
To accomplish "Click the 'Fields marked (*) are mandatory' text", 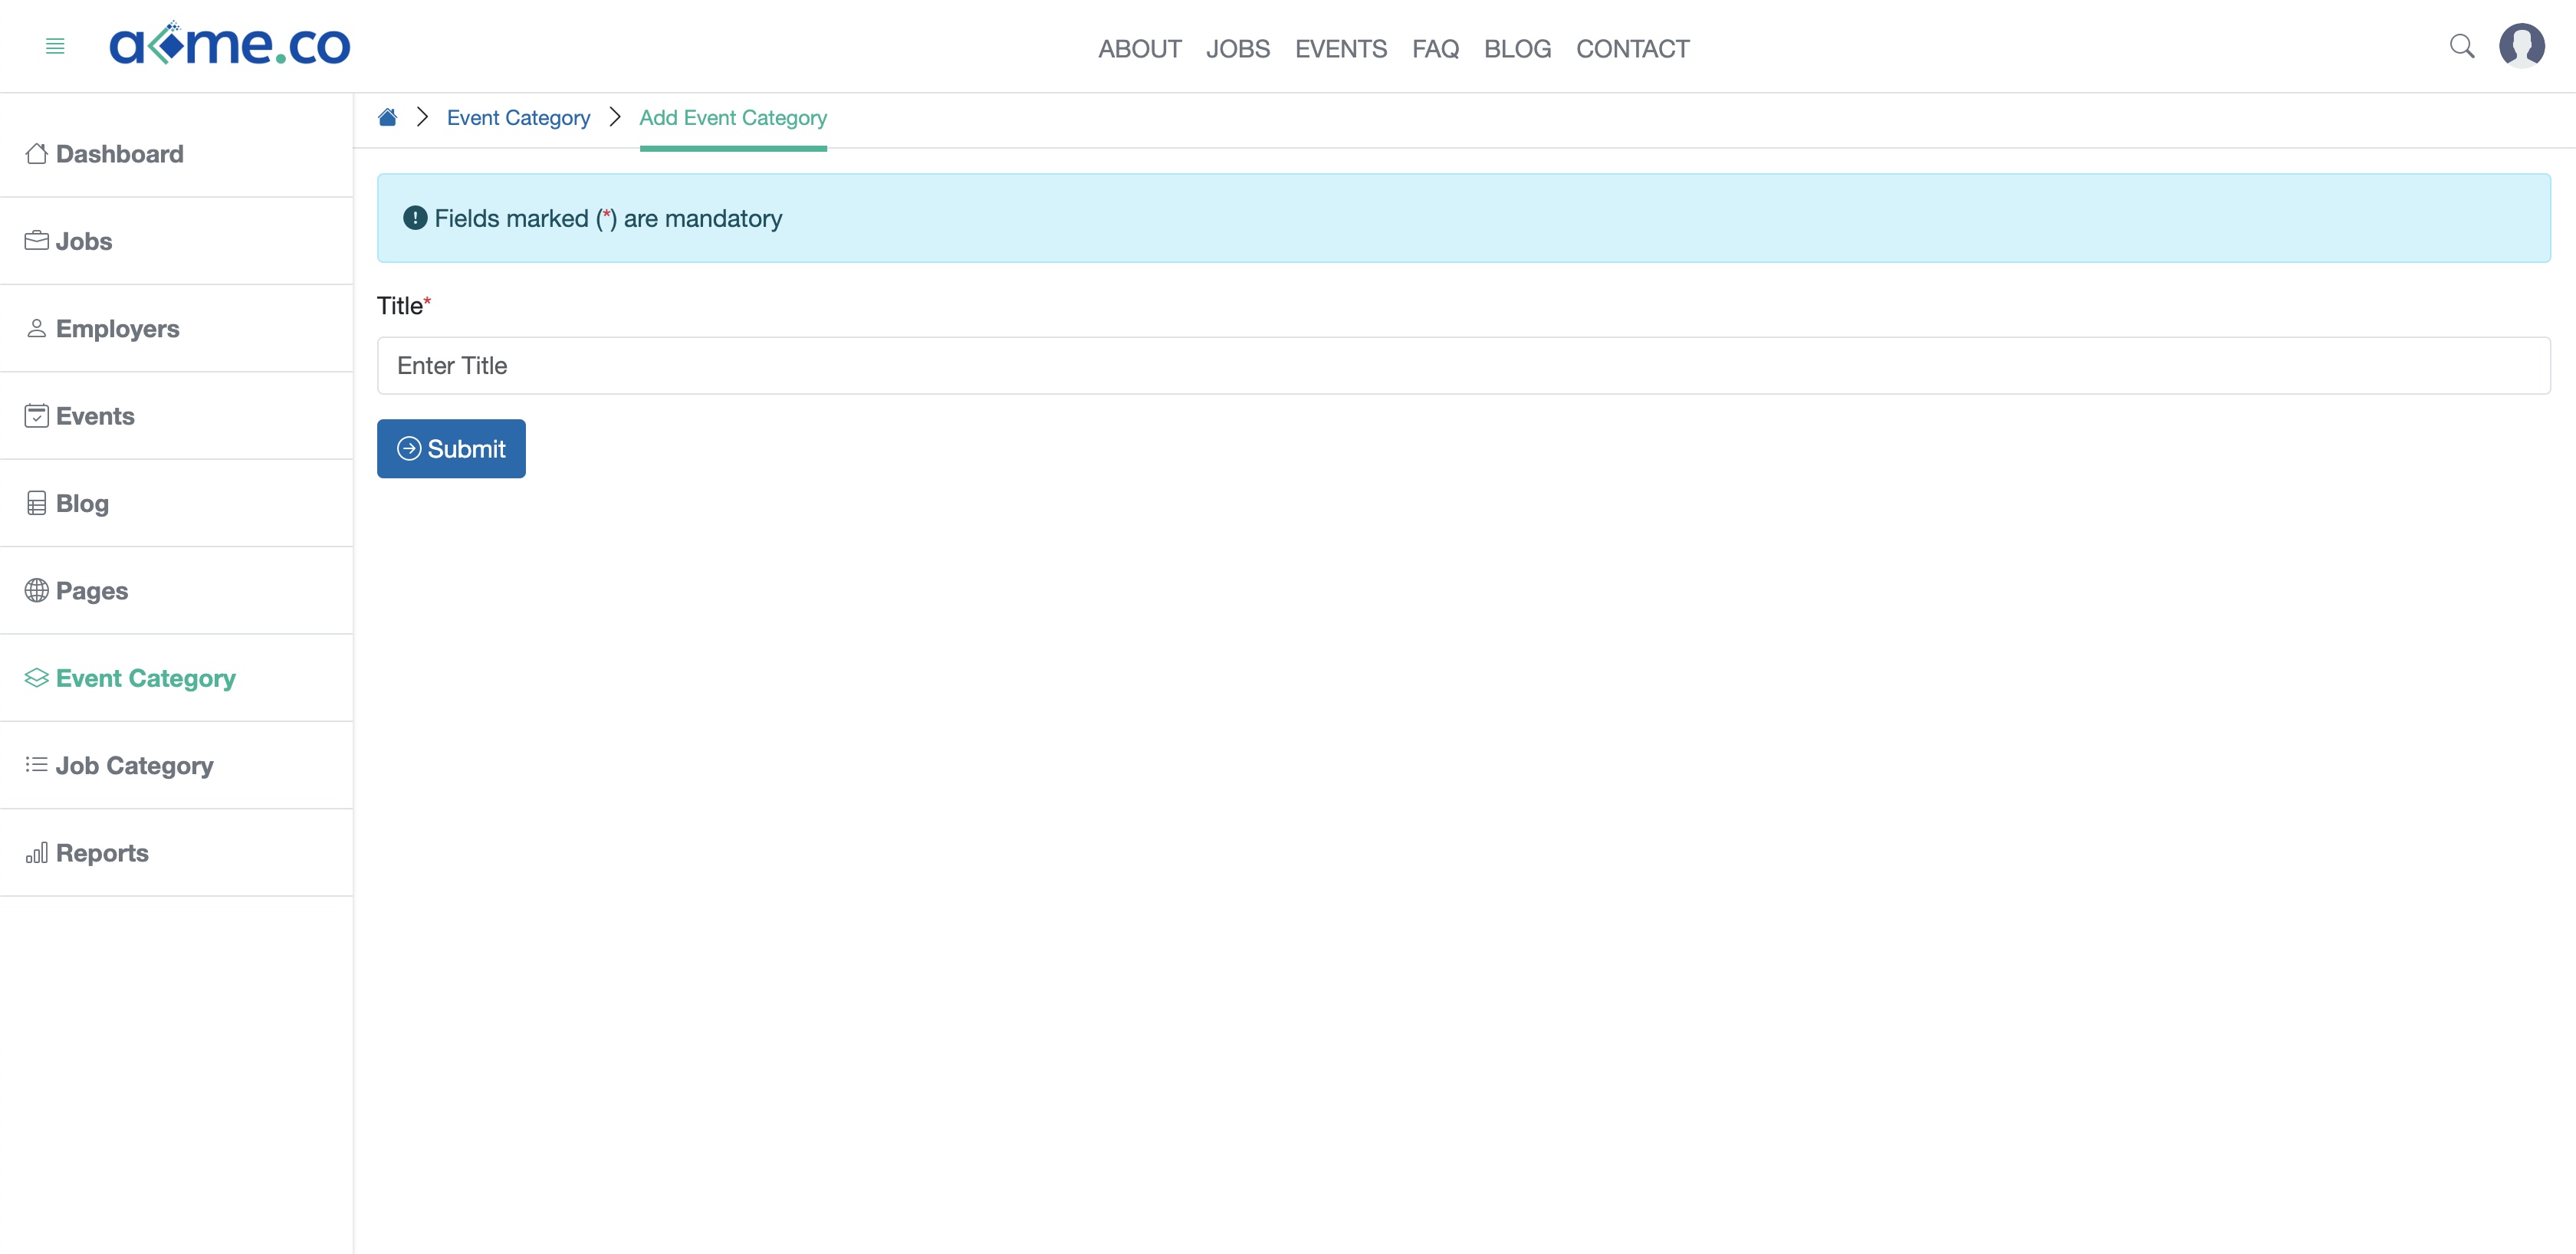I will [x=608, y=219].
